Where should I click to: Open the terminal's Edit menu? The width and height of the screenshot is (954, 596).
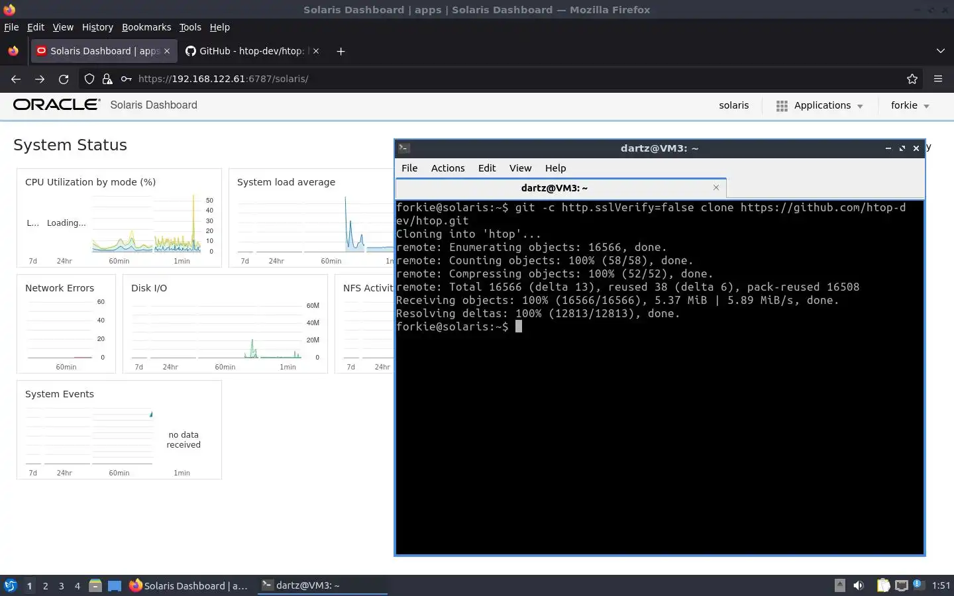tap(487, 168)
